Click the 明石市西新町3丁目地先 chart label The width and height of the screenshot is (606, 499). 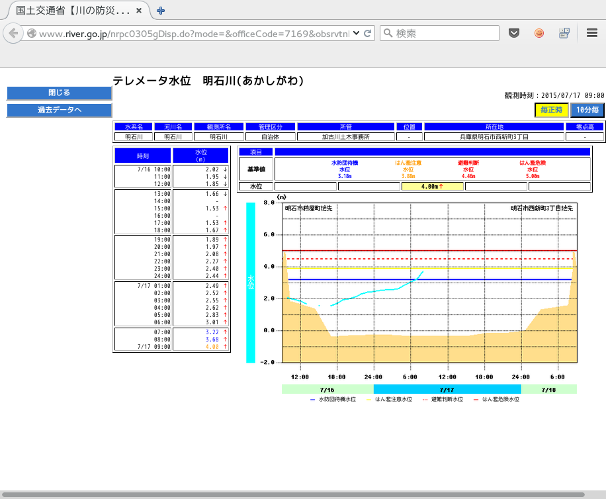(x=542, y=208)
